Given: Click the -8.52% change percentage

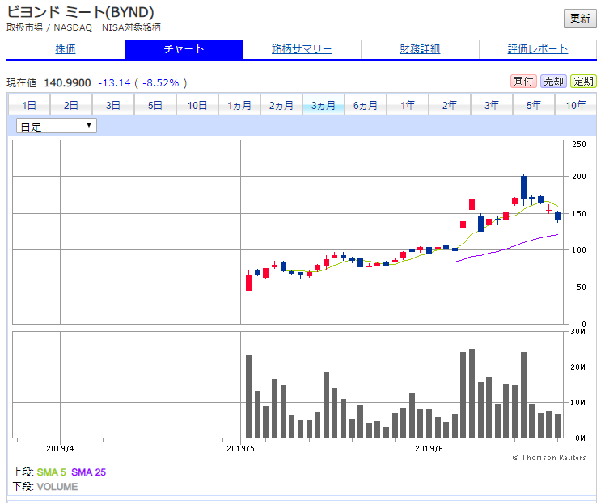Looking at the screenshot, I should (x=160, y=83).
